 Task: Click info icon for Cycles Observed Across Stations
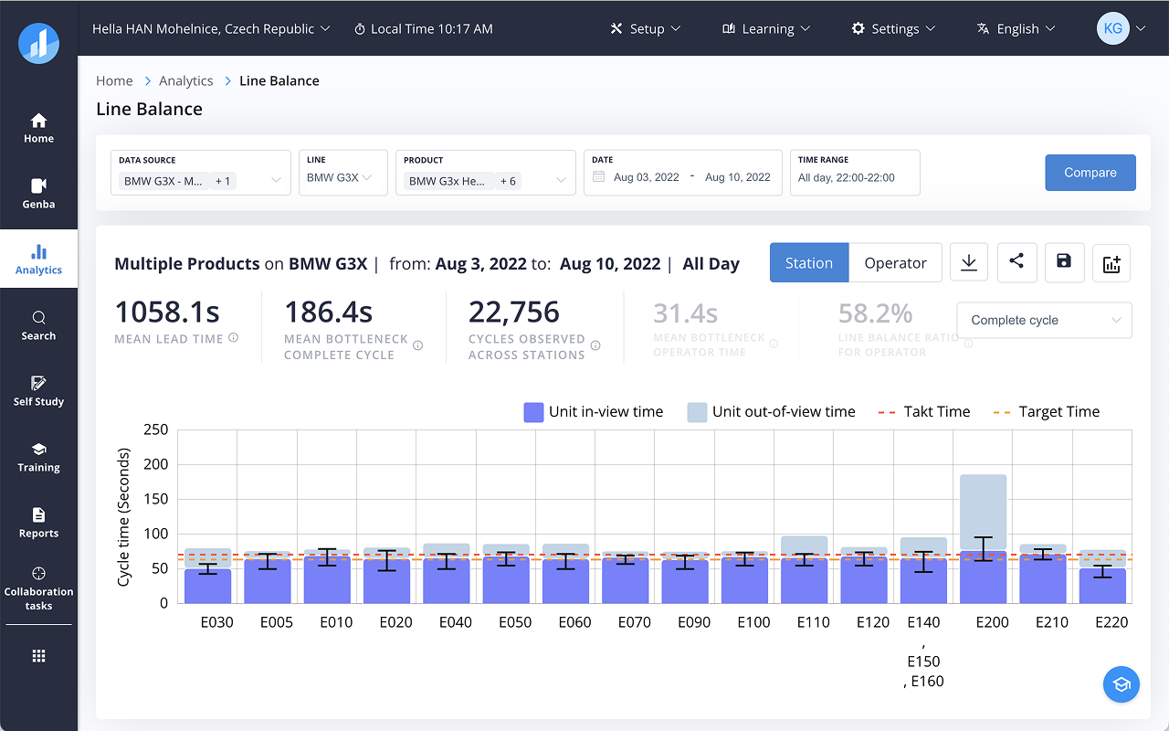pyautogui.click(x=595, y=346)
